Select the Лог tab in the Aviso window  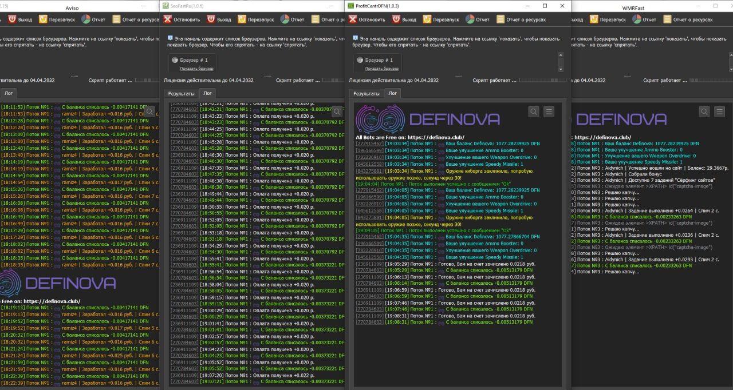[x=8, y=93]
